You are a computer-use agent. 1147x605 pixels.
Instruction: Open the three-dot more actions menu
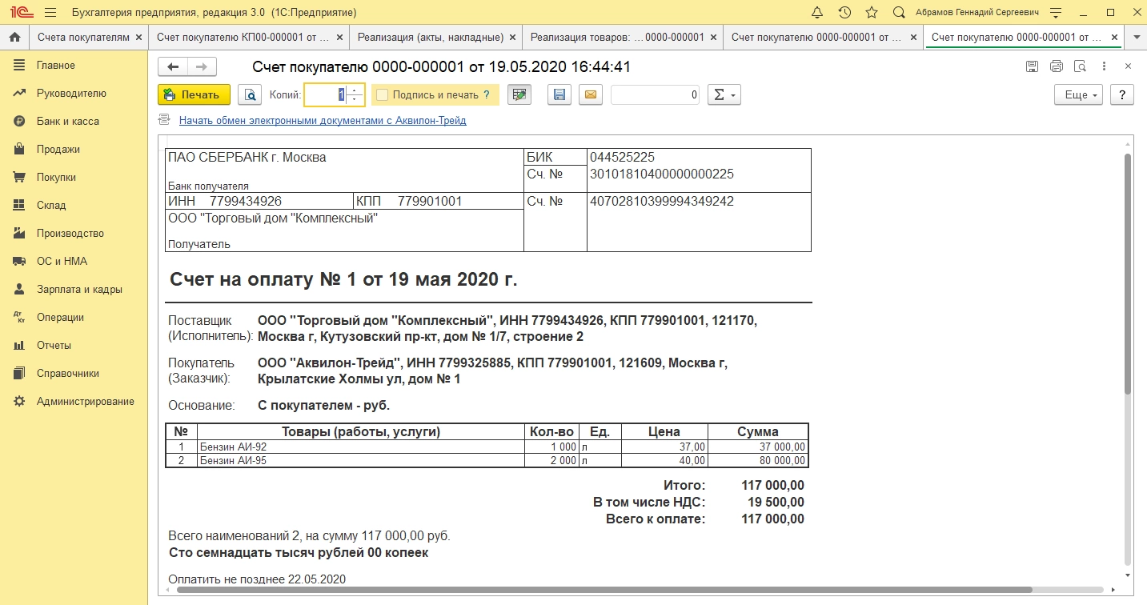(1105, 66)
